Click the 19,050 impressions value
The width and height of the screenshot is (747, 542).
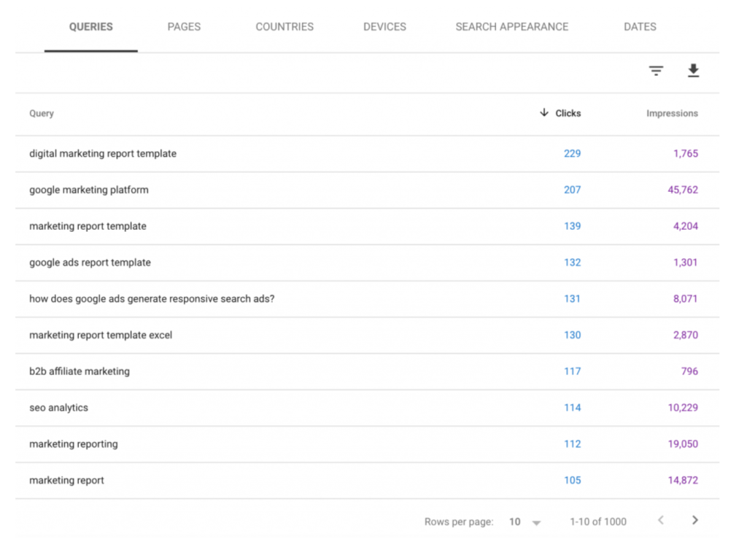683,444
